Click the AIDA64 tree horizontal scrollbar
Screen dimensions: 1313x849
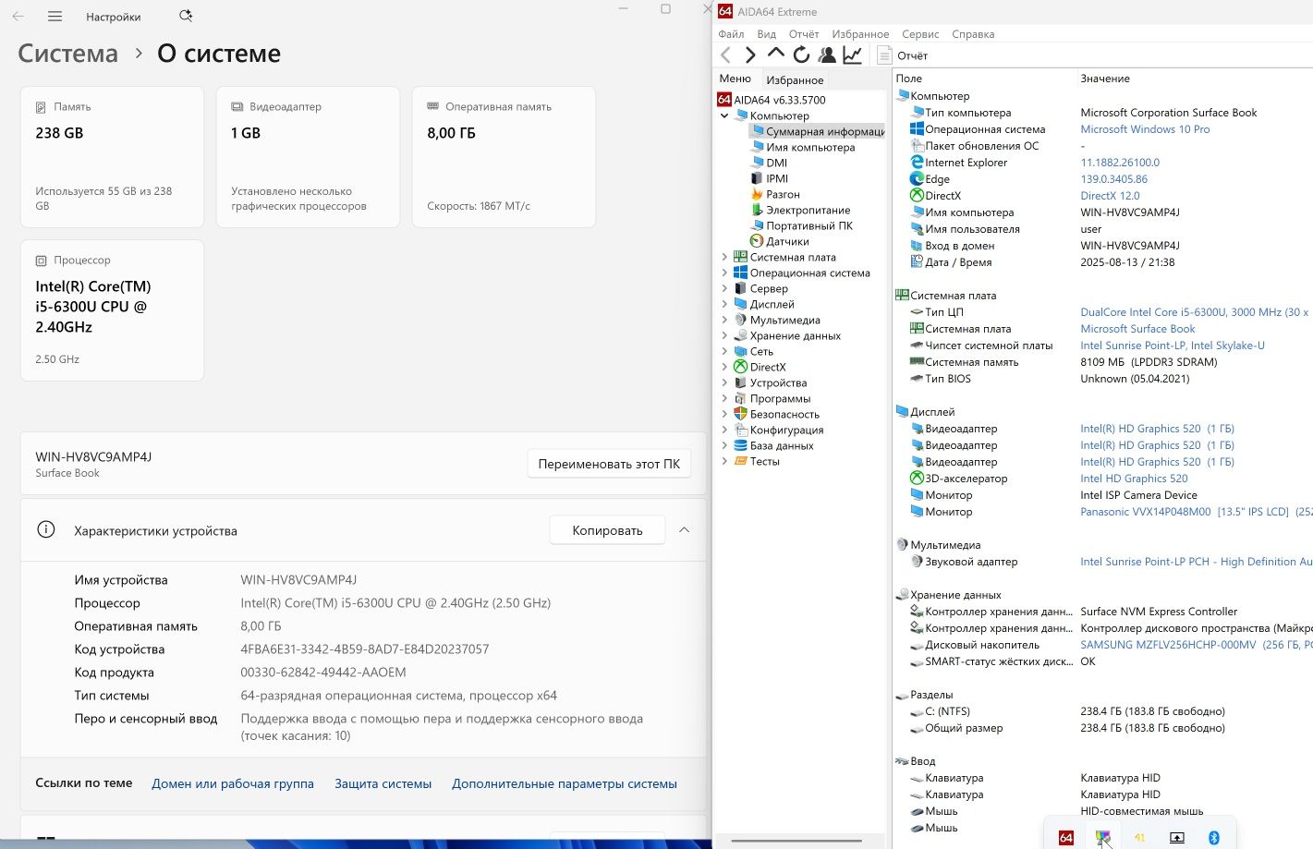pyautogui.click(x=796, y=842)
